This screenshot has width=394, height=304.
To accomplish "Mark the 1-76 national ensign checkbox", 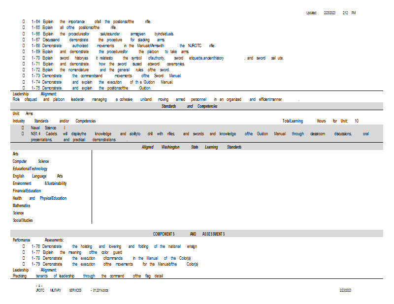I will pyautogui.click(x=24, y=246).
